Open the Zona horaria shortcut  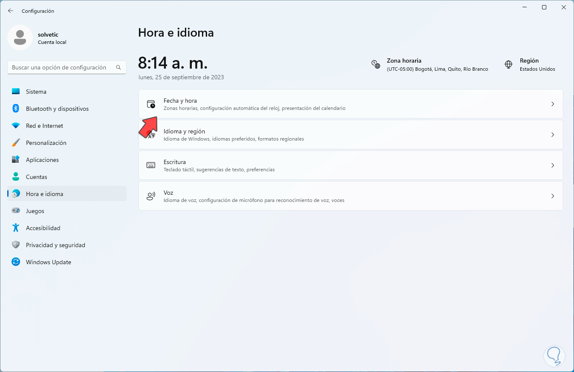(430, 64)
